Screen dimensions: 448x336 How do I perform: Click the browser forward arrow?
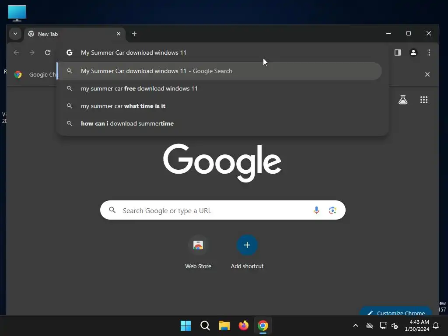click(32, 52)
